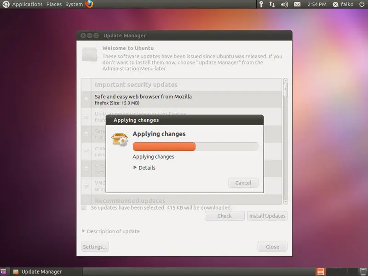Click the Install Updates button
The width and height of the screenshot is (368, 276).
pyautogui.click(x=267, y=216)
